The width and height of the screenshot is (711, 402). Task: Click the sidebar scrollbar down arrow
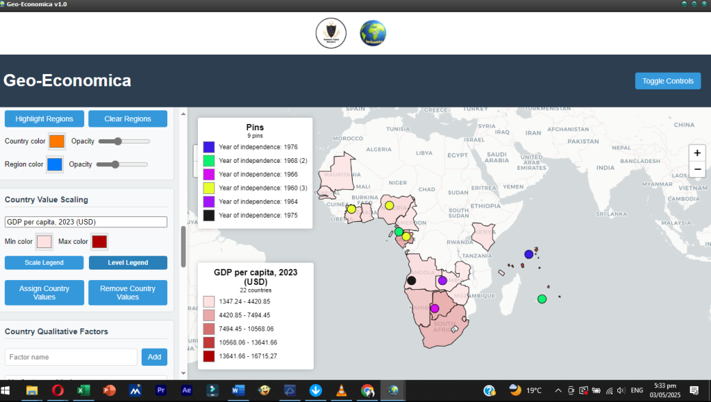(x=183, y=374)
